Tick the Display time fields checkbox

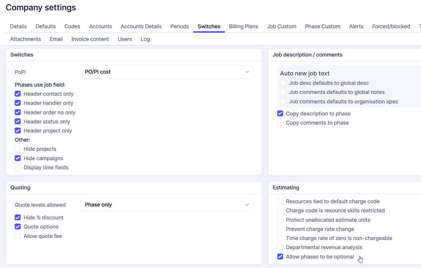[x=18, y=168]
